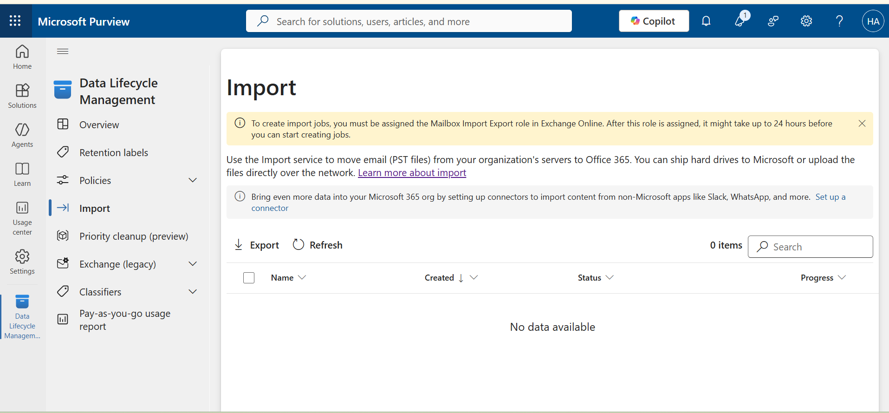Toggle the select-all checkbox in table header
Image resolution: width=889 pixels, height=413 pixels.
249,278
